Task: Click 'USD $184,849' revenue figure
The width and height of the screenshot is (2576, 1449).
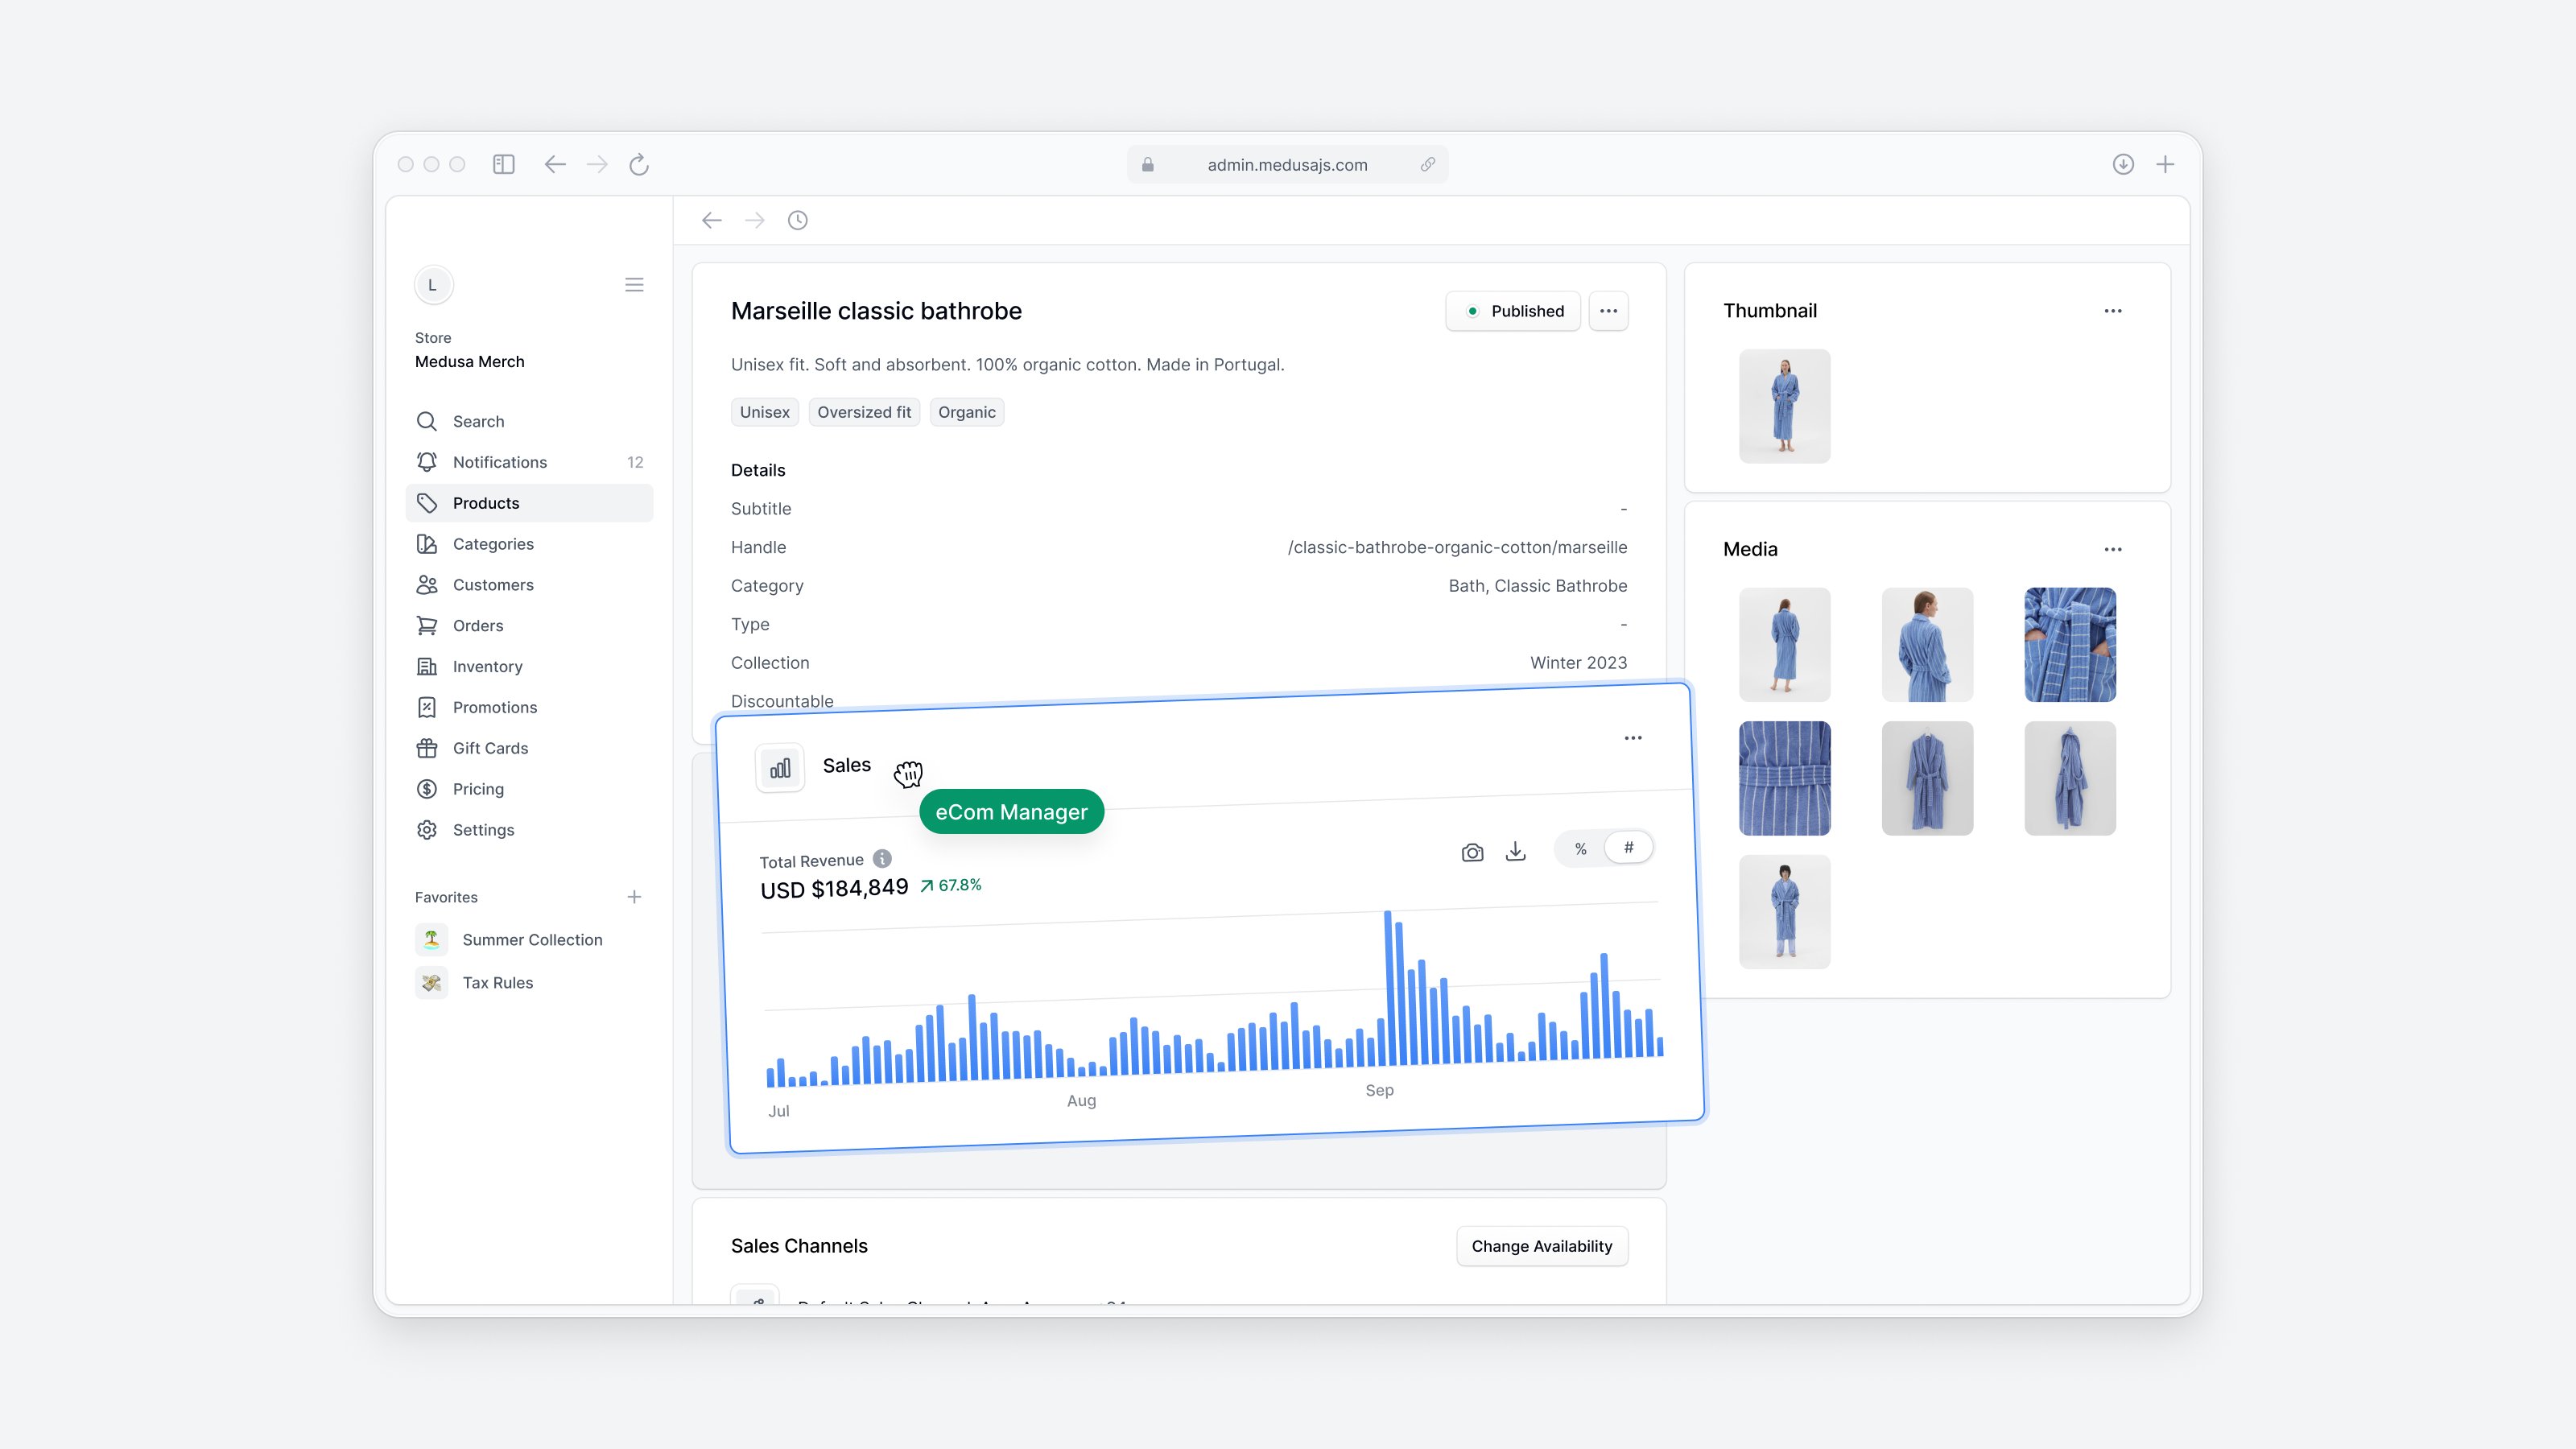Action: 834,889
